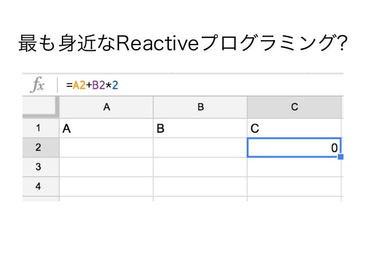
Task: Select cell B1 containing text B
Action: pyautogui.click(x=200, y=128)
